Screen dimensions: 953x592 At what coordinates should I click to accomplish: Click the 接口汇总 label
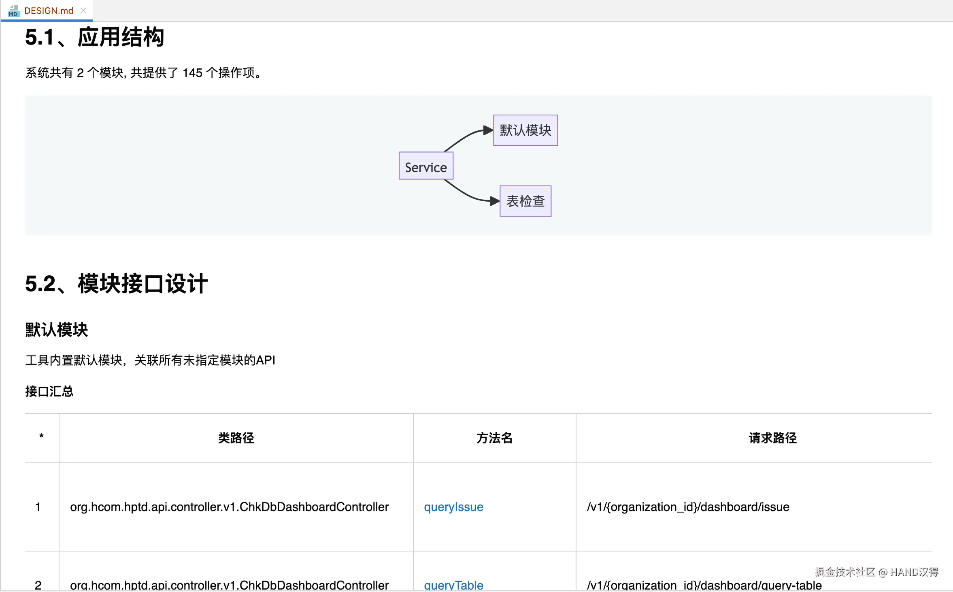pyautogui.click(x=49, y=392)
